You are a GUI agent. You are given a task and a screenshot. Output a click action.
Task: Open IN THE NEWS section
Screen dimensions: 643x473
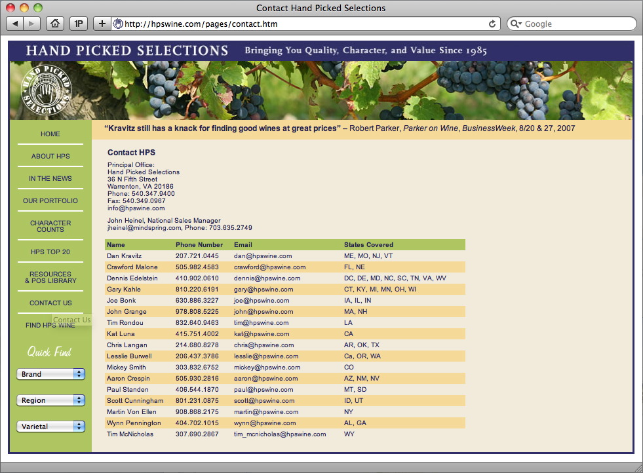coord(50,178)
